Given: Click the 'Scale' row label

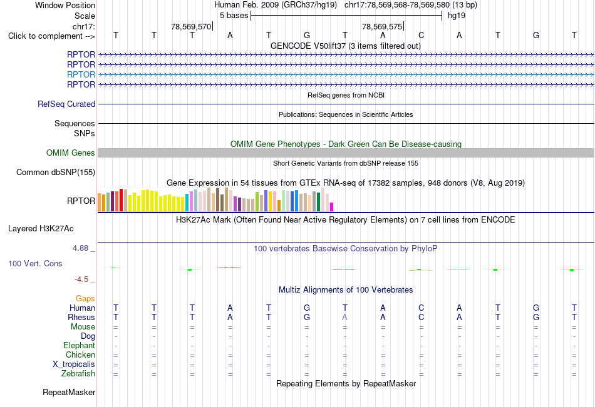Looking at the screenshot, I should coord(85,16).
